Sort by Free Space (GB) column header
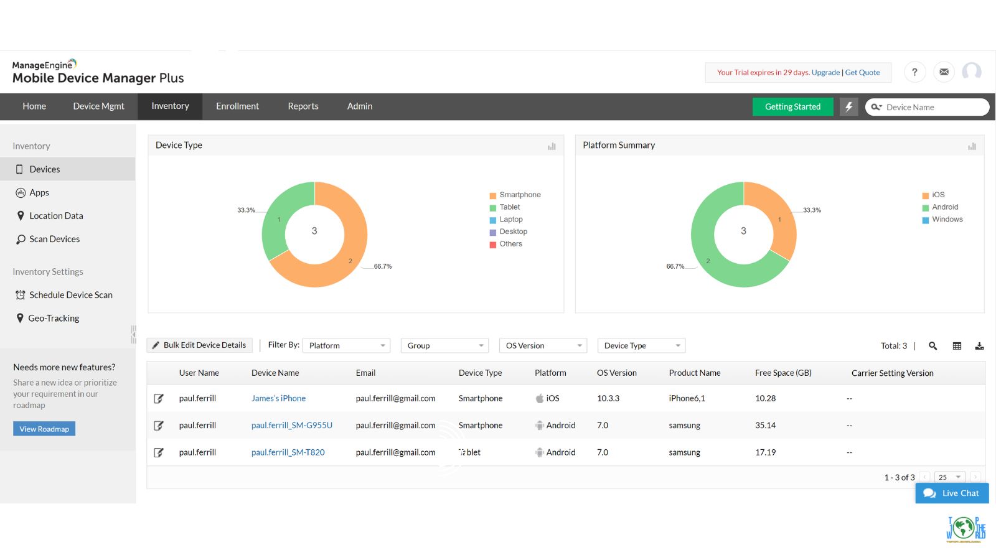Viewport: 996px width, 560px height. click(783, 373)
